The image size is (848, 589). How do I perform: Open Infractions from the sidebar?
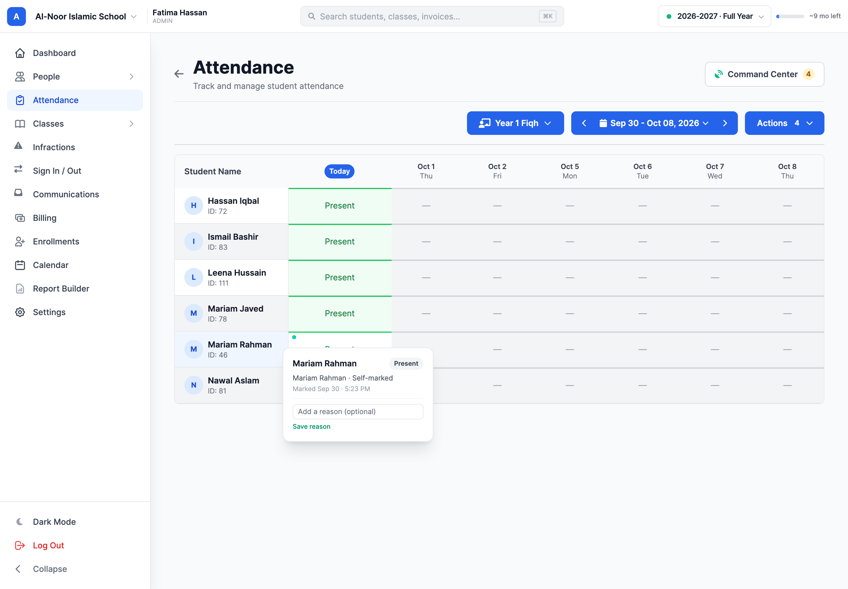pyautogui.click(x=75, y=147)
